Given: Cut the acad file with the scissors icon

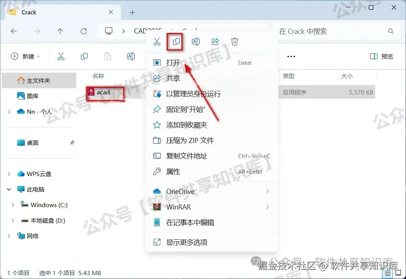Looking at the screenshot, I should coord(157,42).
